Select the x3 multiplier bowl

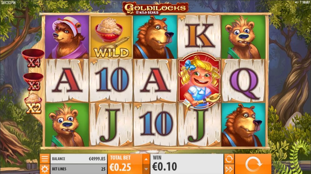coord(33,82)
